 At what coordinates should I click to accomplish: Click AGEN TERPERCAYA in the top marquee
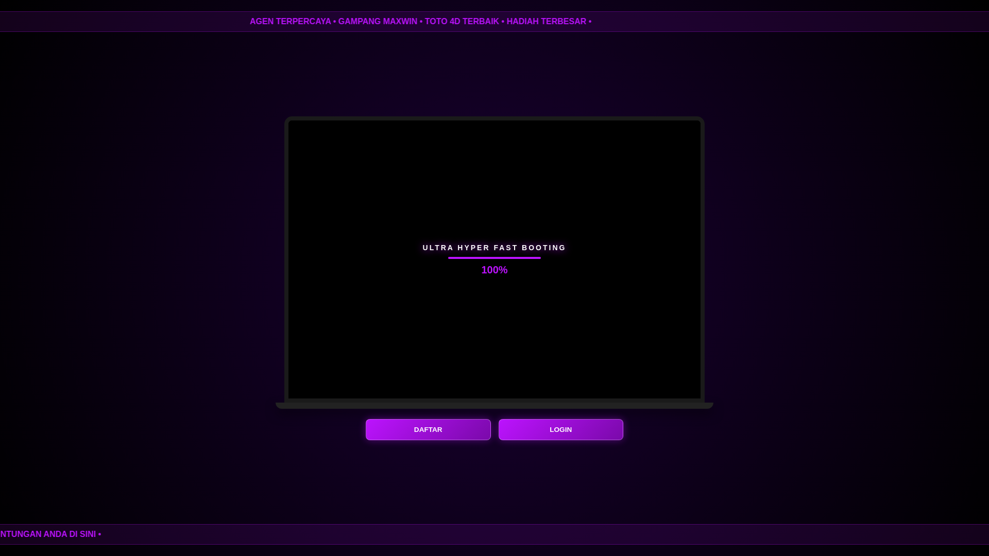pos(290,22)
